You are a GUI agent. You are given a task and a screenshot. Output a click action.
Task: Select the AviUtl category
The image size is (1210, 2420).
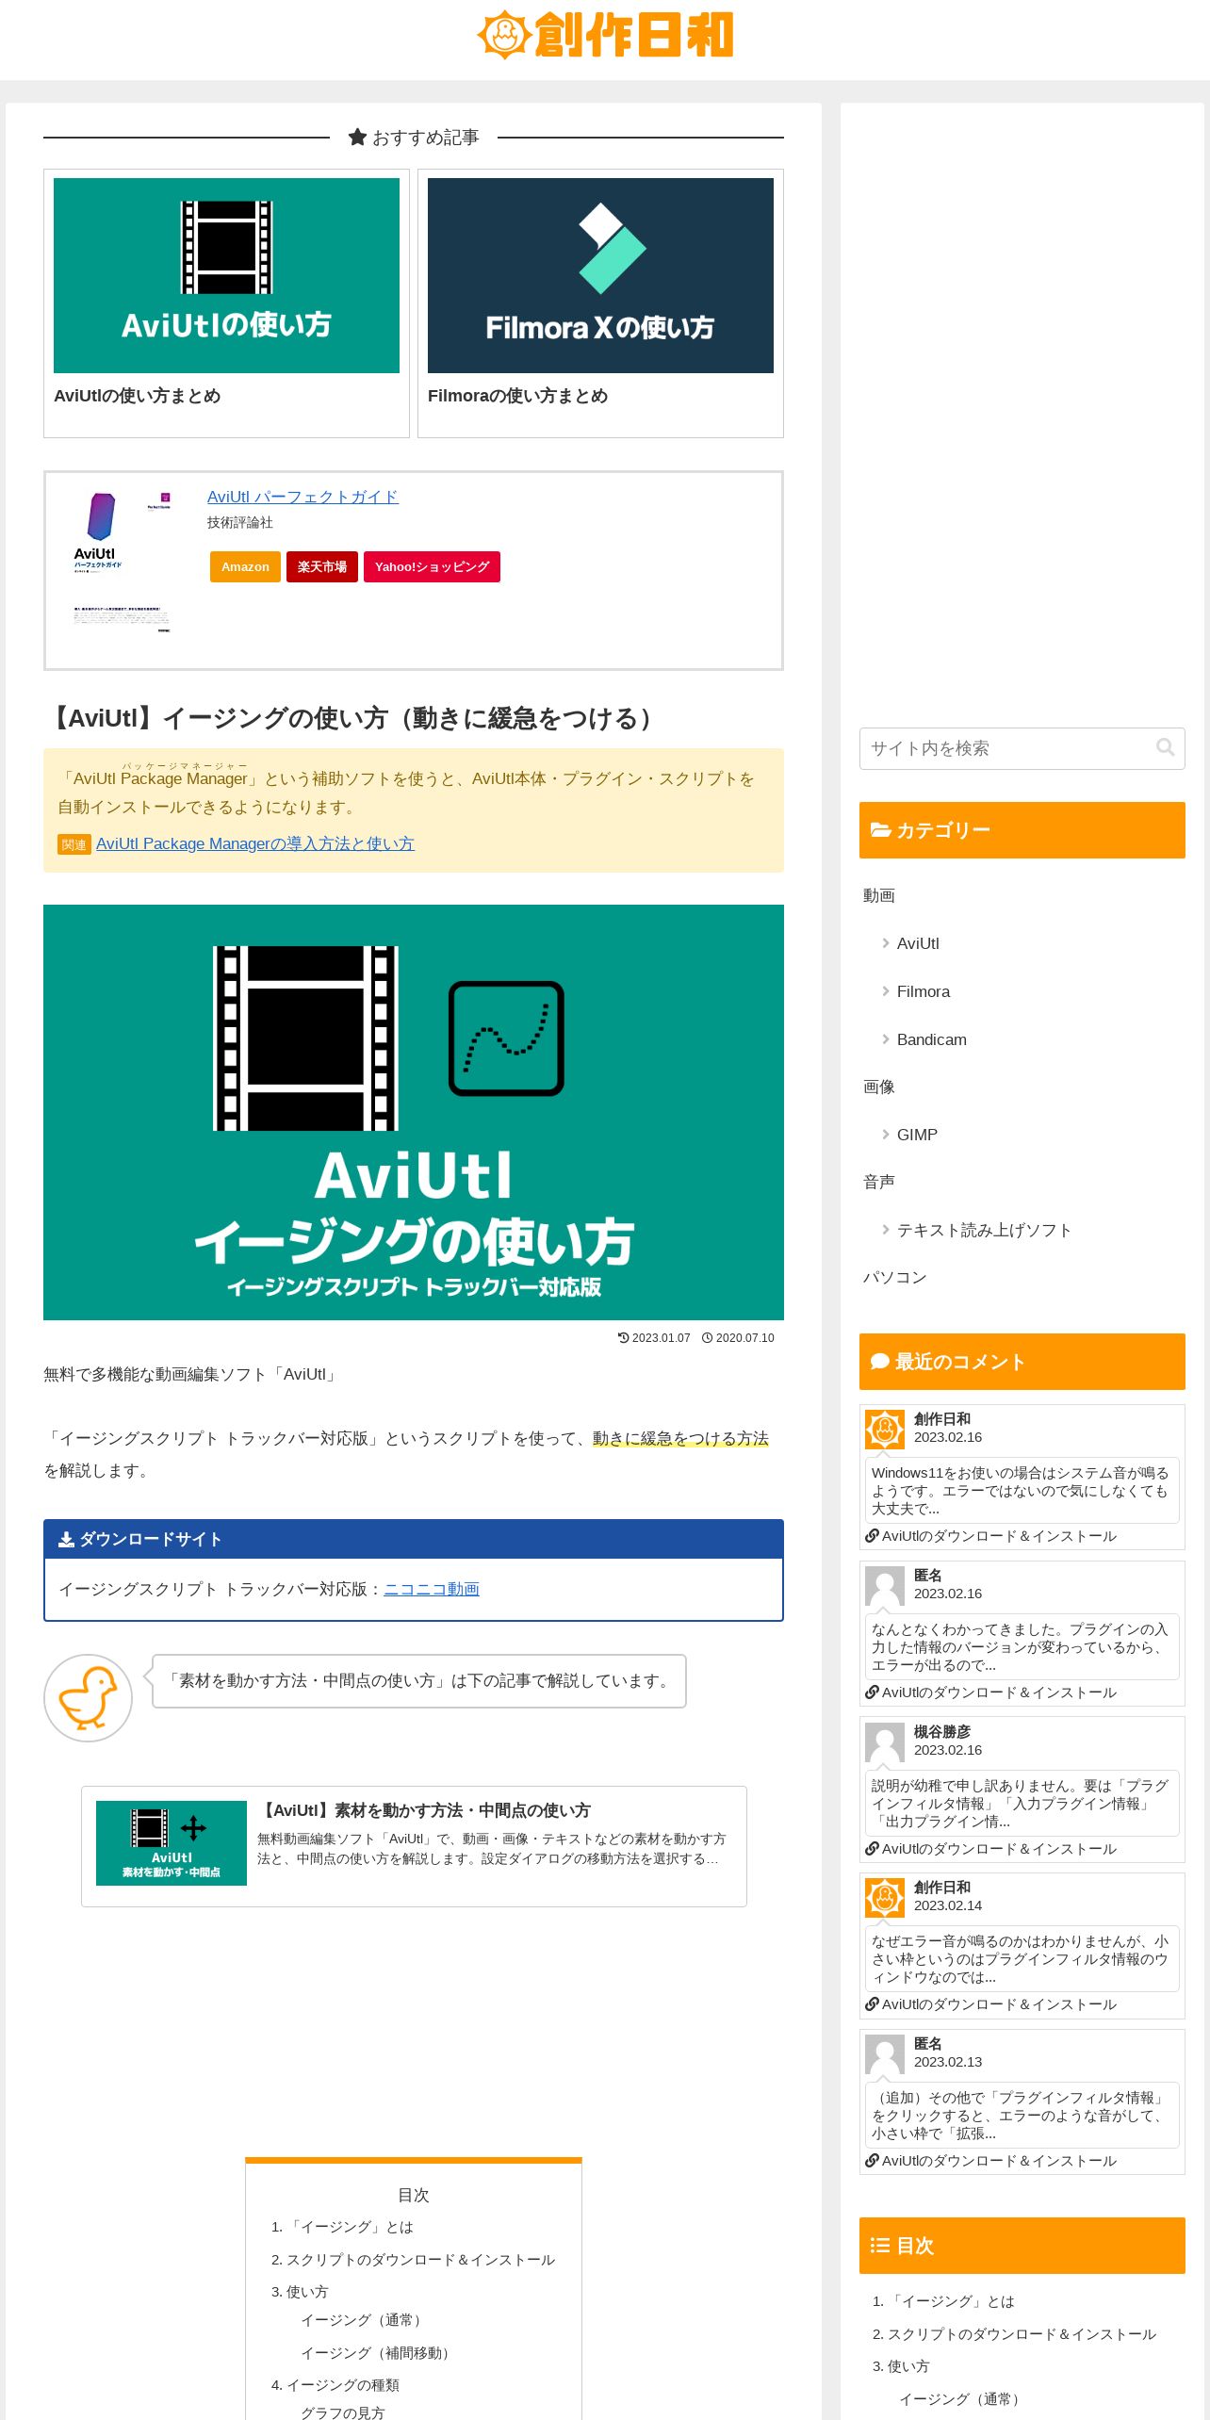point(918,943)
